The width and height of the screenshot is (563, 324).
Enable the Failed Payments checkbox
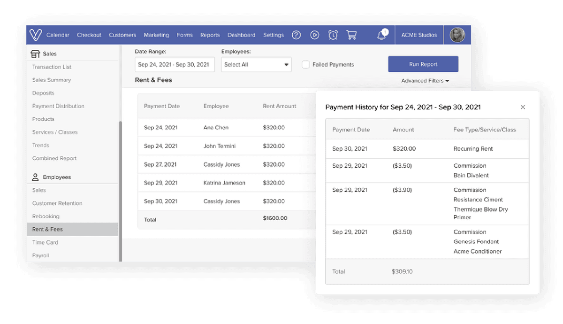(305, 64)
